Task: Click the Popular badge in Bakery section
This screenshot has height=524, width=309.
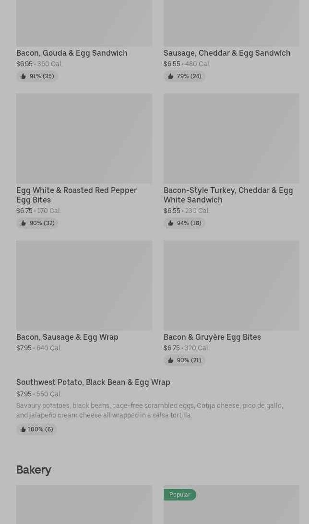Action: [x=179, y=495]
